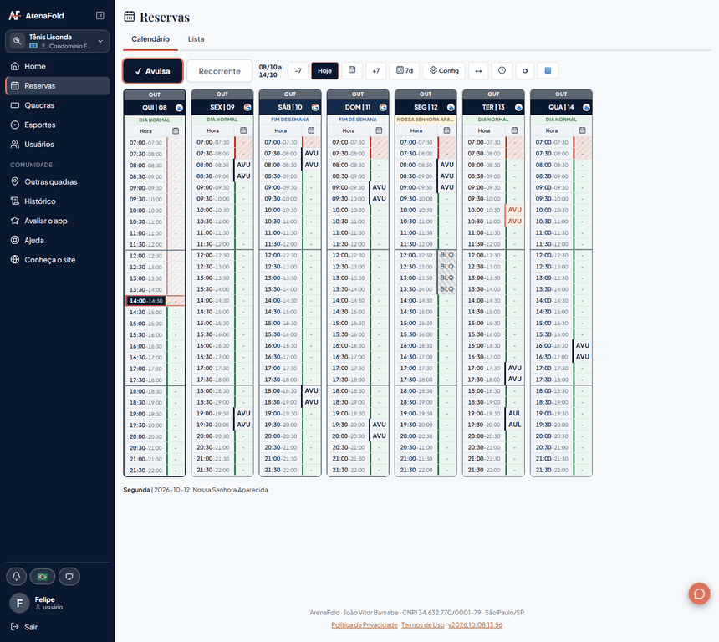
Task: Click the Hoje button
Action: (324, 70)
